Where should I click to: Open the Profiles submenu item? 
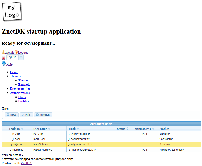point(23,101)
